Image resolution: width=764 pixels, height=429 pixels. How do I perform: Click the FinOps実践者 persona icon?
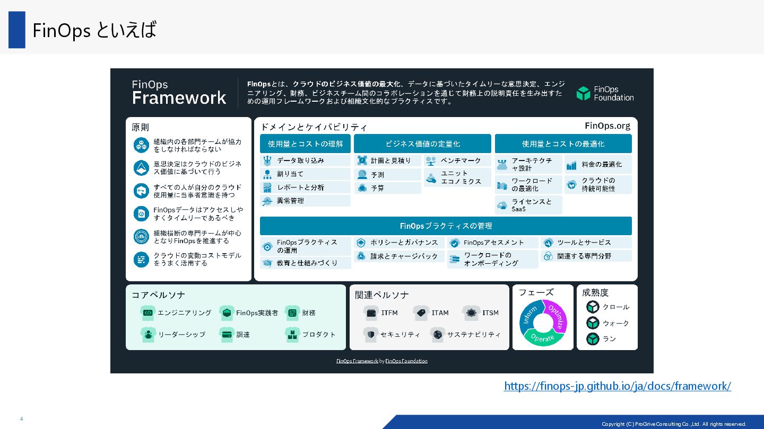click(227, 313)
